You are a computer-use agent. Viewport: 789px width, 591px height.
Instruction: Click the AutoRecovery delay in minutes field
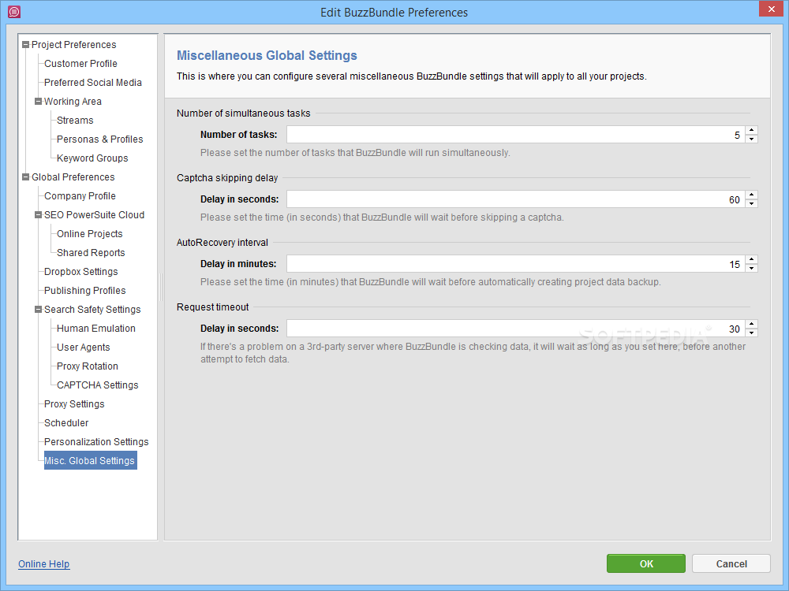click(516, 264)
